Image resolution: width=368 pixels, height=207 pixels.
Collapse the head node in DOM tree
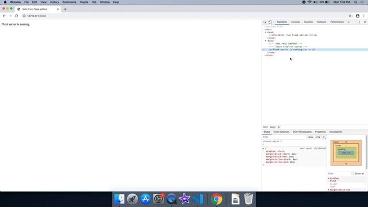pyautogui.click(x=266, y=32)
